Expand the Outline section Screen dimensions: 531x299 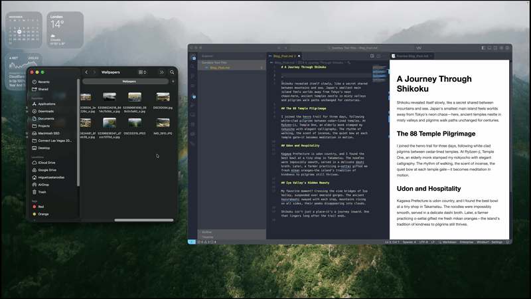[x=232, y=232]
